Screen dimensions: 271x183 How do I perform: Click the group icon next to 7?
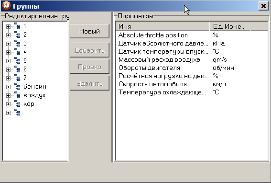[17, 78]
